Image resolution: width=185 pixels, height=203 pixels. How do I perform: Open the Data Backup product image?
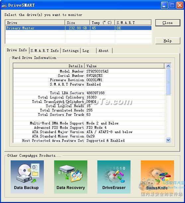coord(27,177)
